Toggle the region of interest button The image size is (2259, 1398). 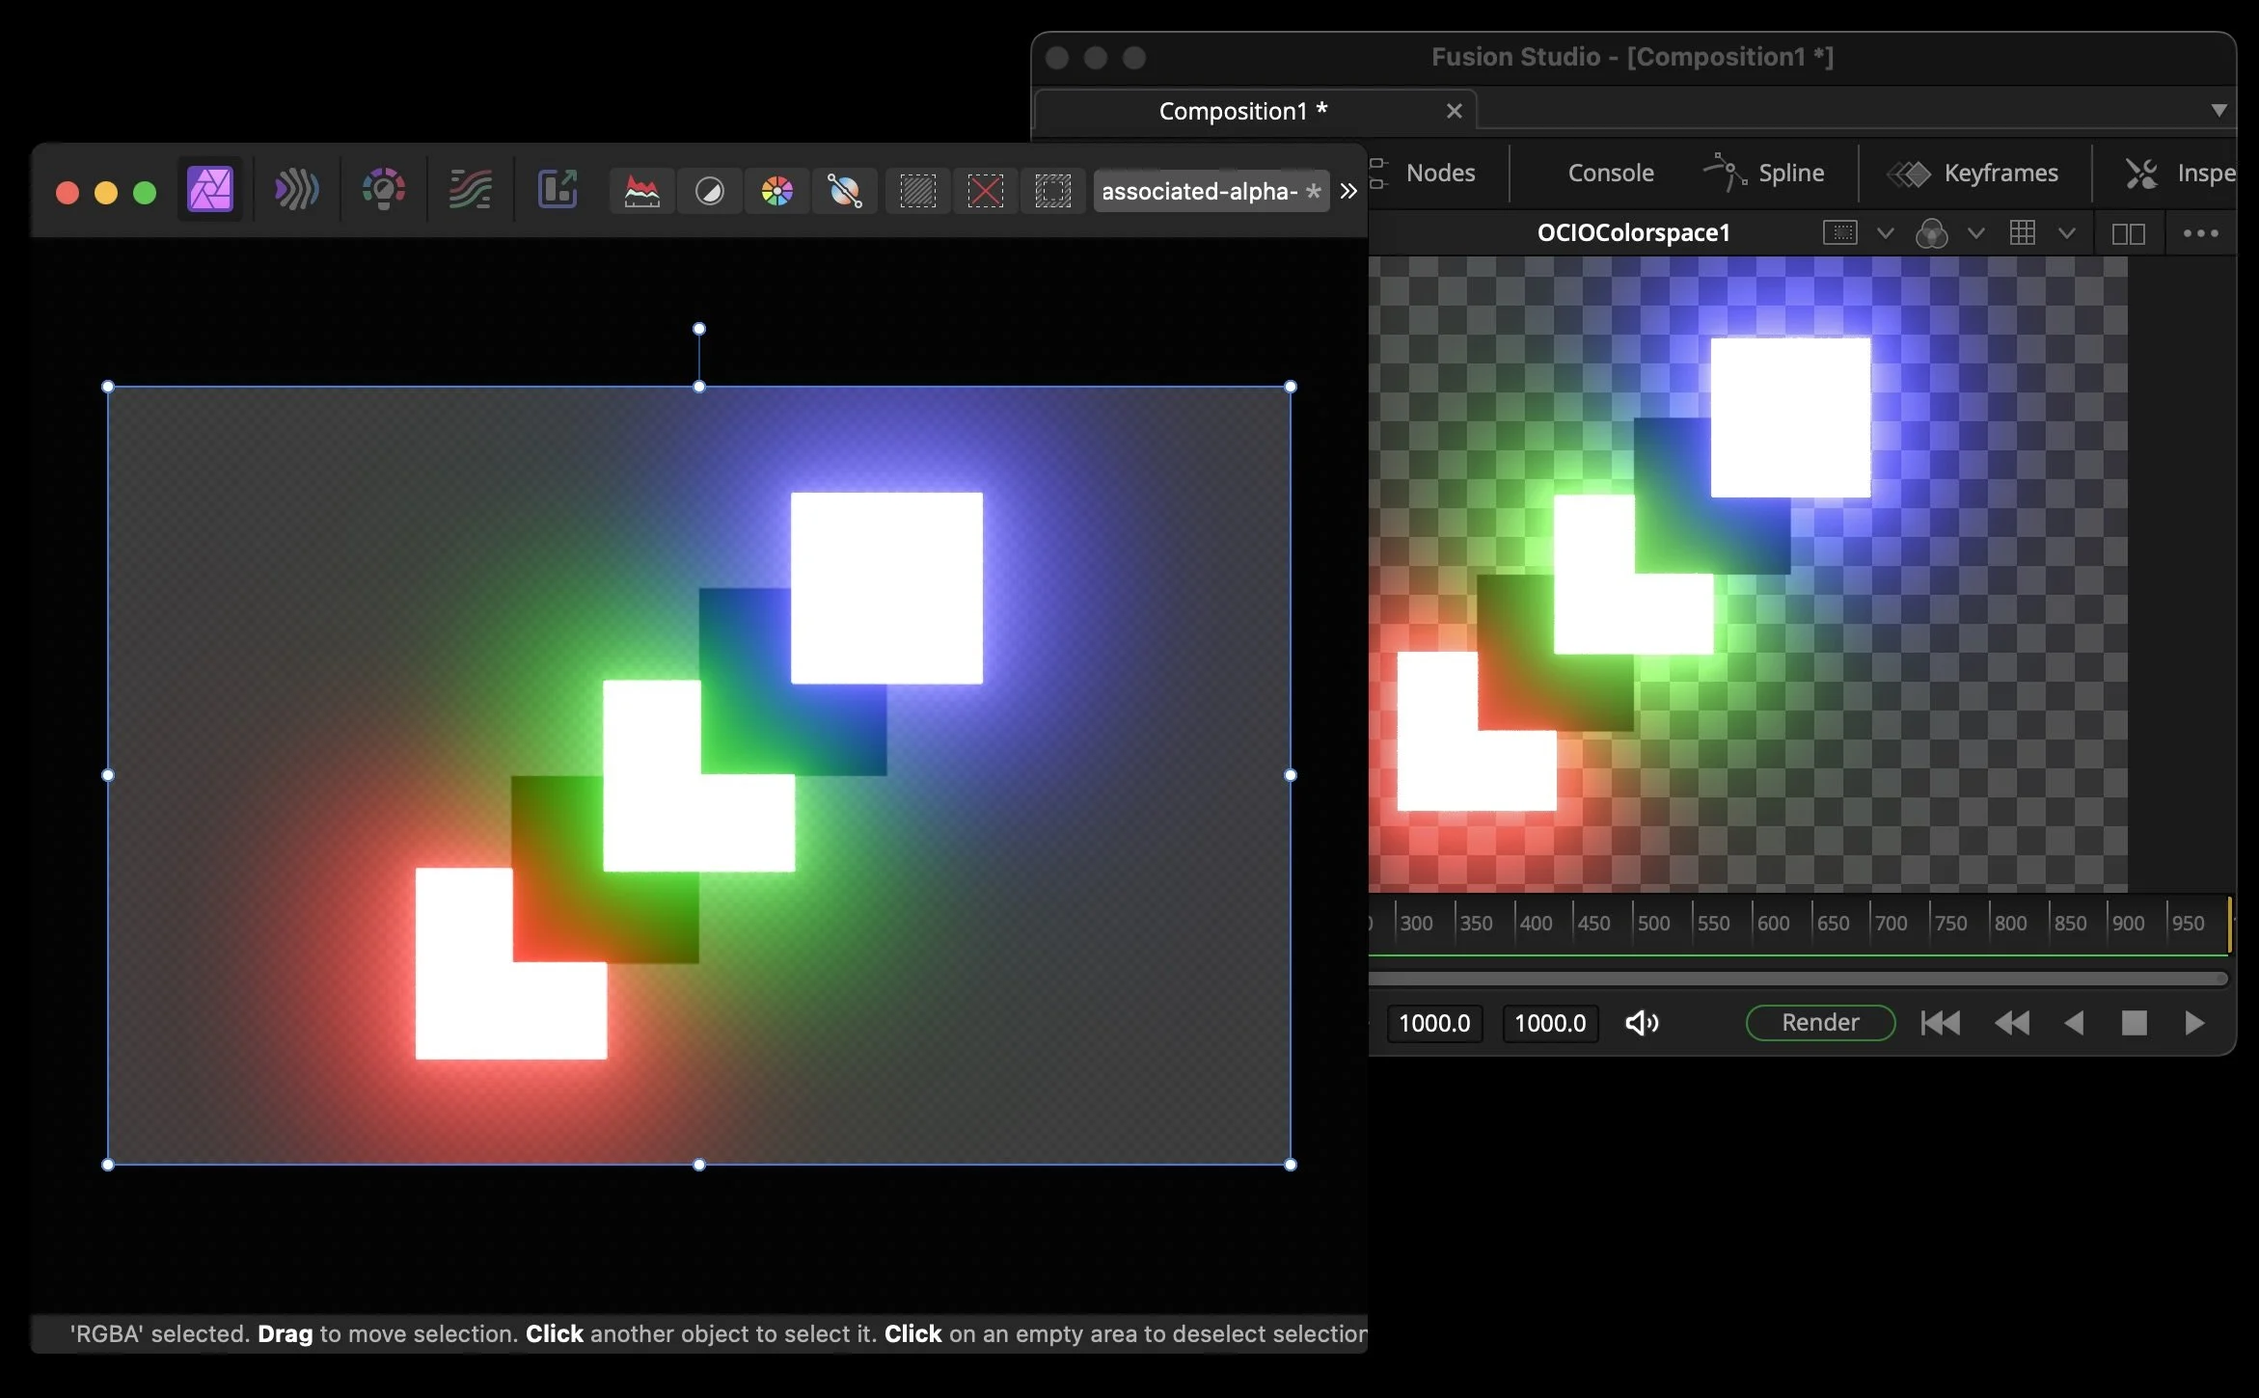(1839, 233)
